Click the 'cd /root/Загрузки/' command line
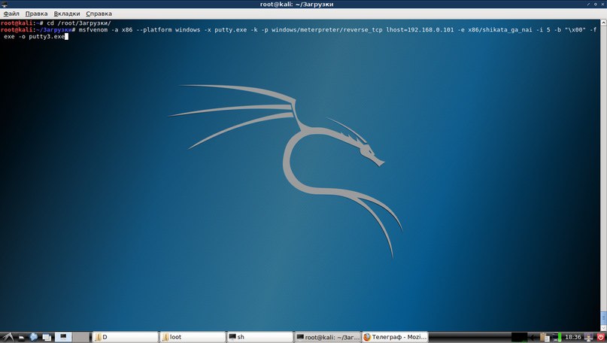The width and height of the screenshot is (607, 343). (79, 23)
